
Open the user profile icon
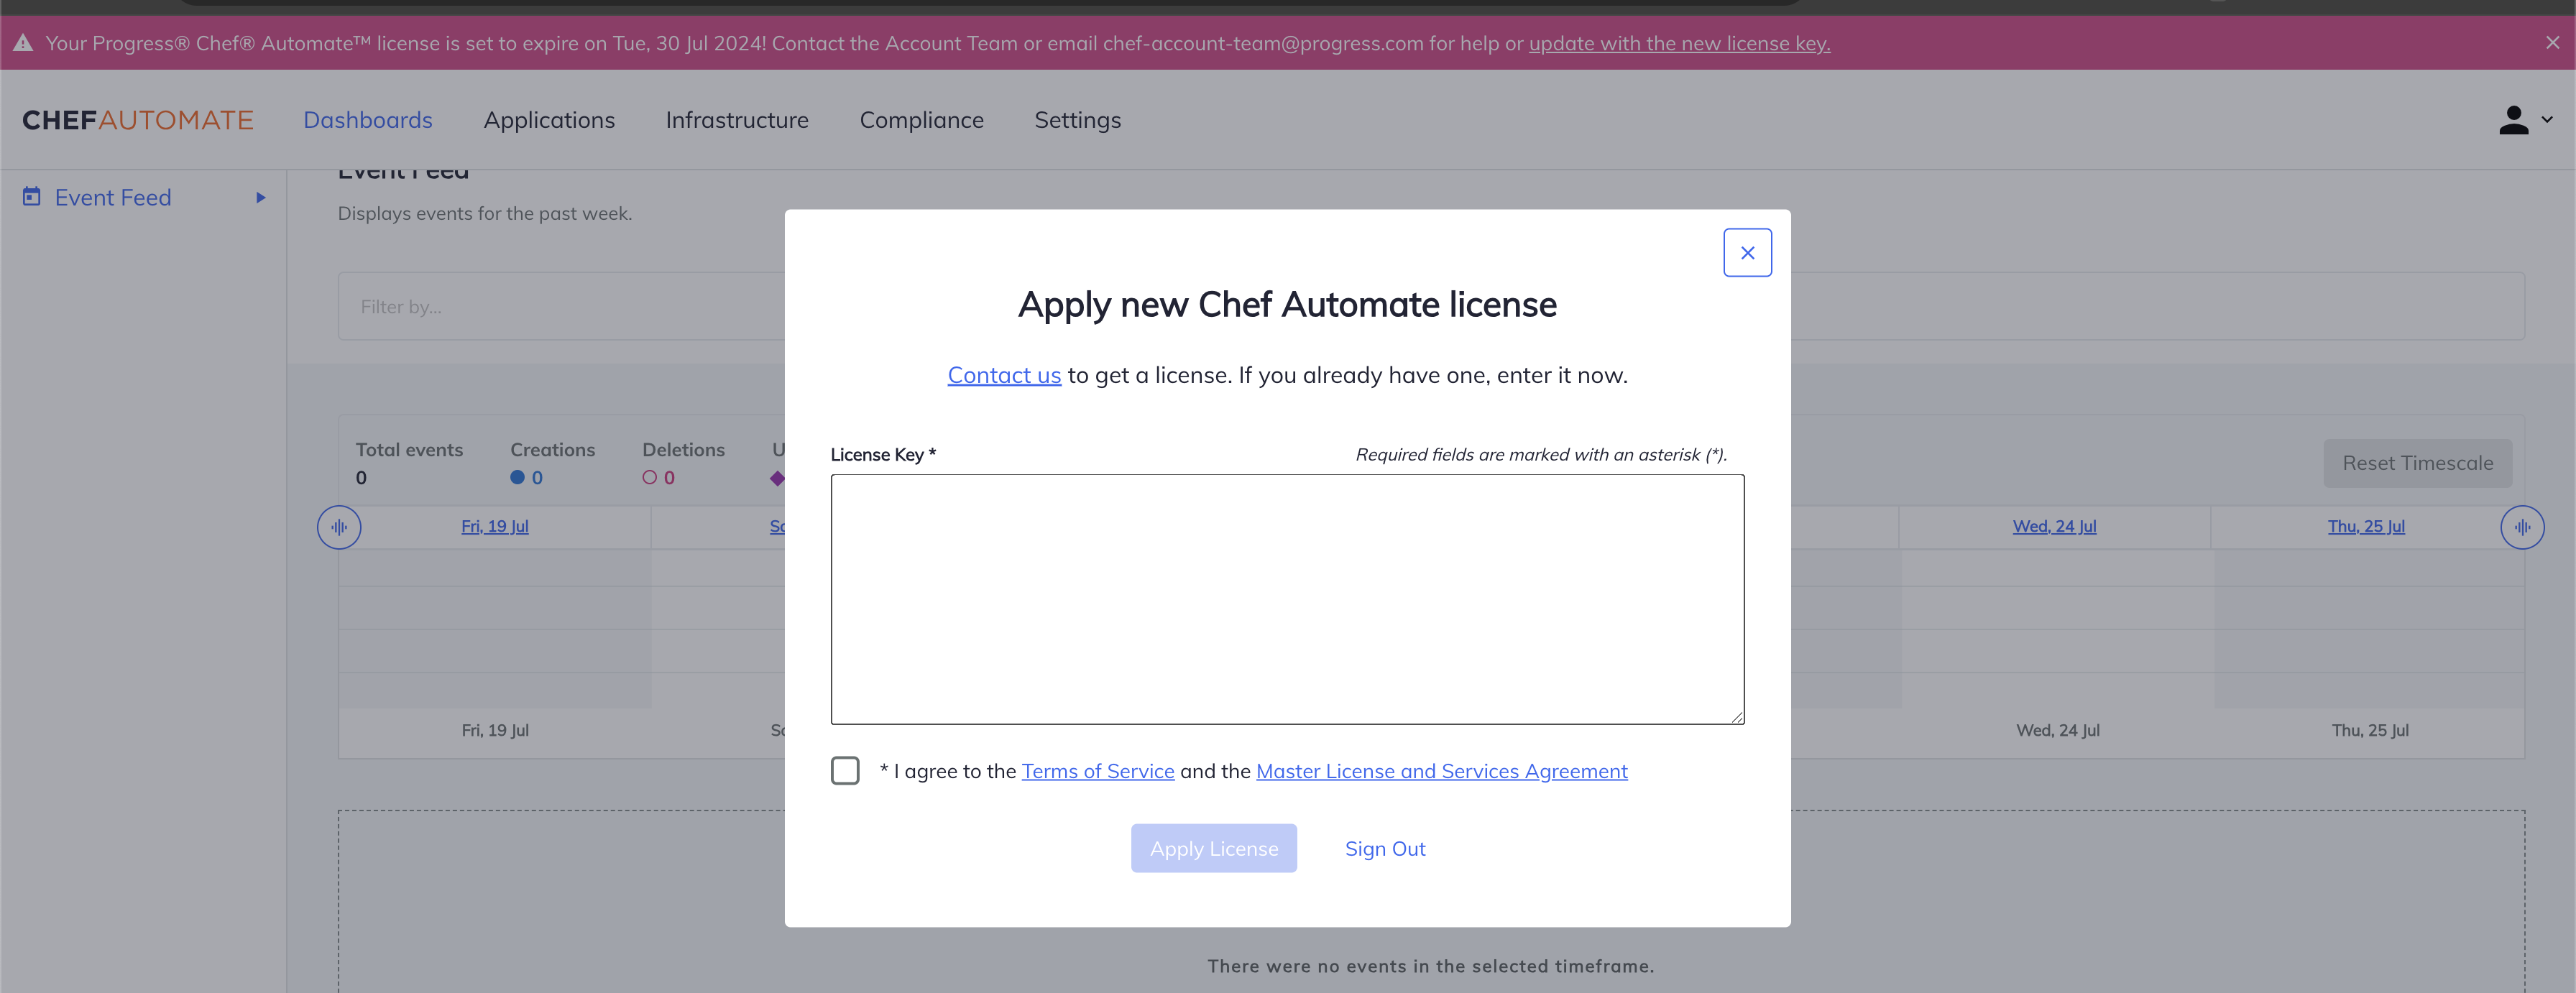pos(2514,120)
